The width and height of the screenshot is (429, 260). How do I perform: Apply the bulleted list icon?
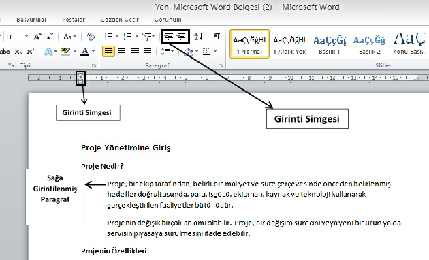click(109, 36)
